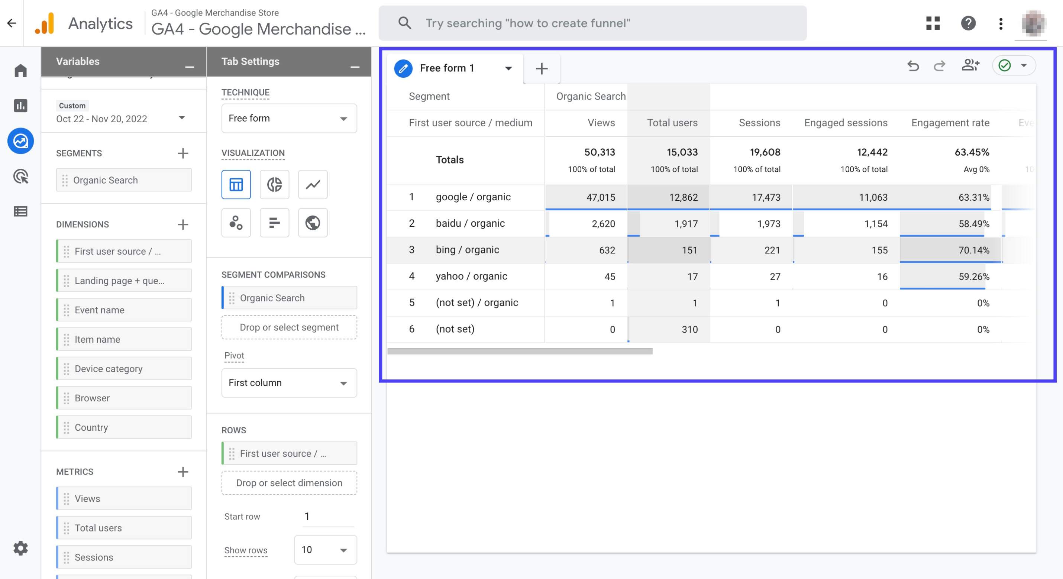Minimize the Tab Settings panel
1063x579 pixels.
coord(355,67)
